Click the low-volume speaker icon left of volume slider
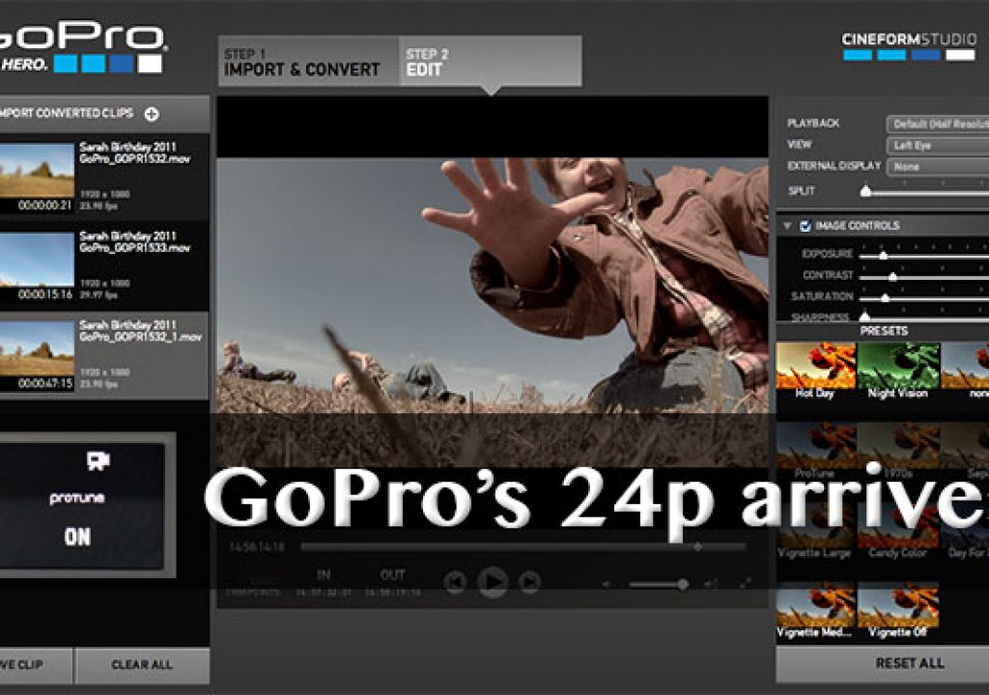The height and width of the screenshot is (695, 989). point(607,585)
